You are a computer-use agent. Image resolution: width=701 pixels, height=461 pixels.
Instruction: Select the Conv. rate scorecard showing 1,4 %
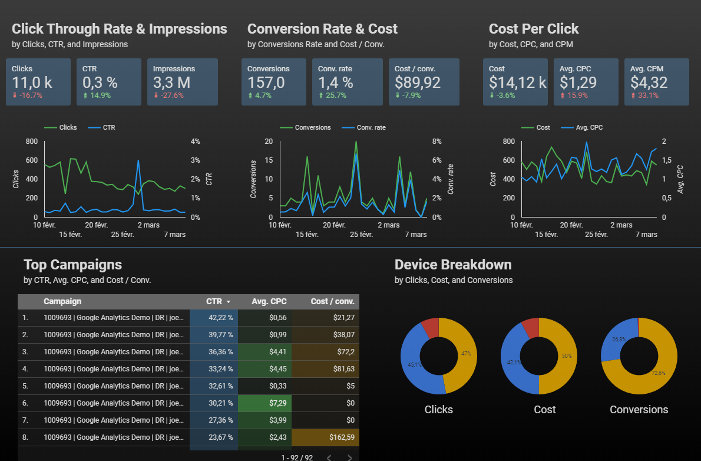[348, 82]
